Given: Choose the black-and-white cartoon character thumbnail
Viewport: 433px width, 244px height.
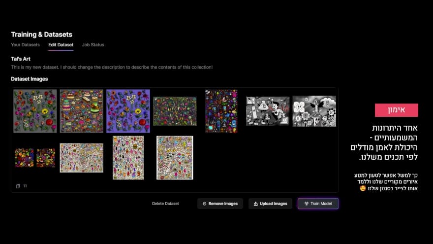Looking at the screenshot, I should tap(268, 111).
